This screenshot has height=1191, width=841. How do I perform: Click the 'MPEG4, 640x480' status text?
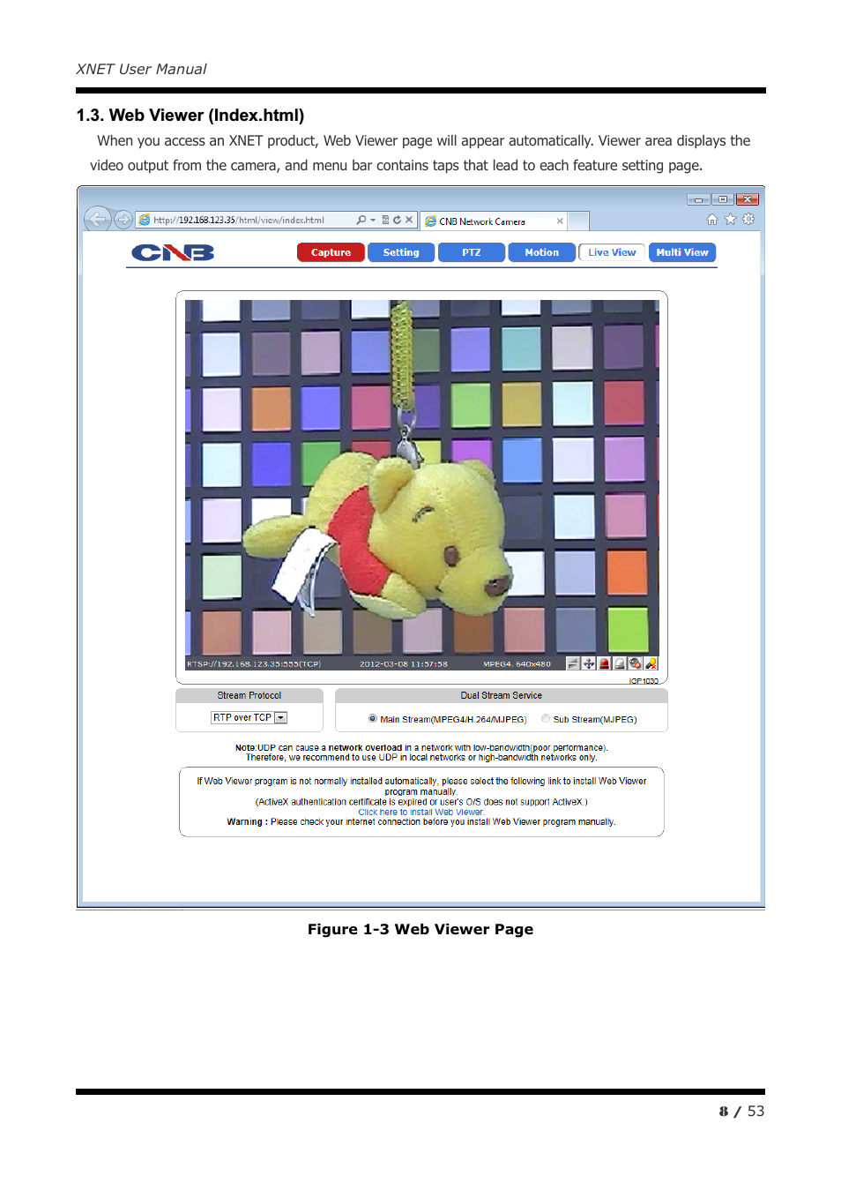point(517,664)
